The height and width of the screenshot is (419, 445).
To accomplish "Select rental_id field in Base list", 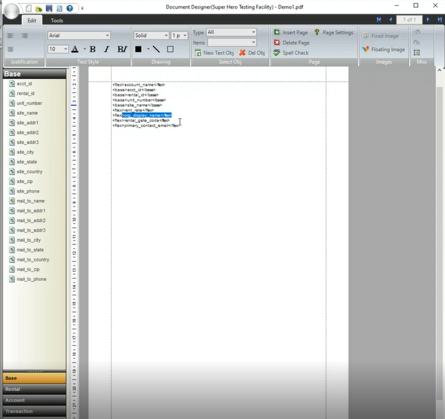I will (22, 94).
